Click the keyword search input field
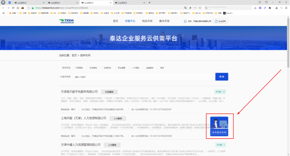 point(143,77)
